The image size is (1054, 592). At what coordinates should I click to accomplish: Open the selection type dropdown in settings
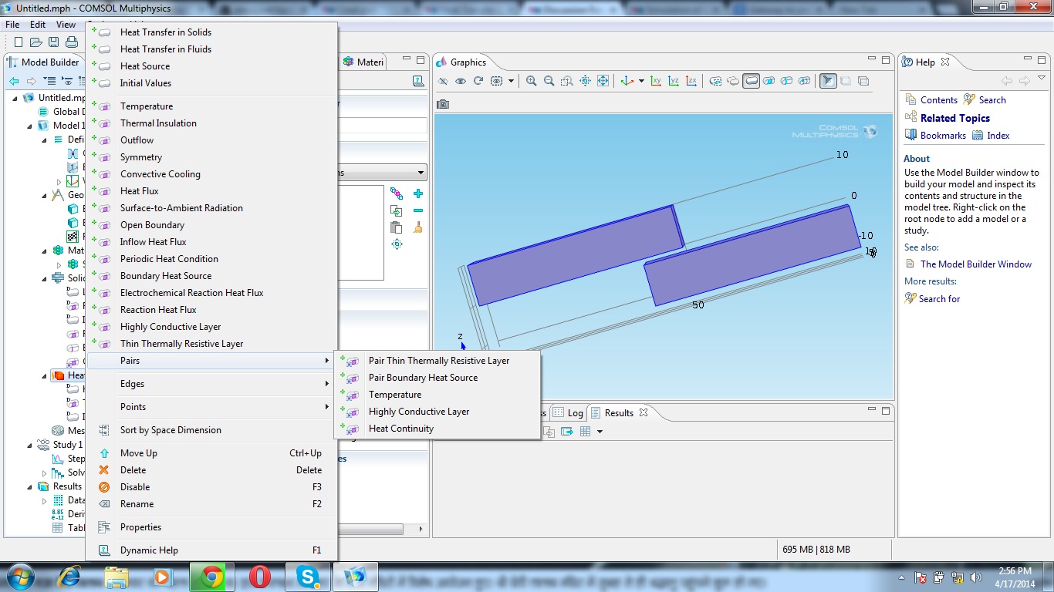tap(421, 173)
